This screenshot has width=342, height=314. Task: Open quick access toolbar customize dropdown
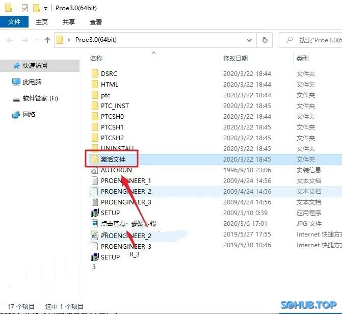(45, 9)
